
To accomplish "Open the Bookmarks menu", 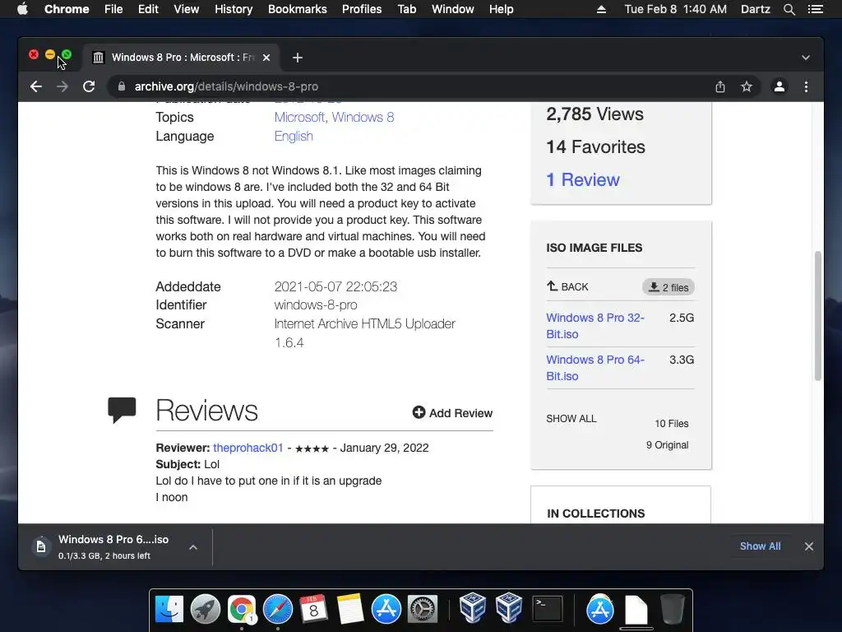I will (298, 9).
